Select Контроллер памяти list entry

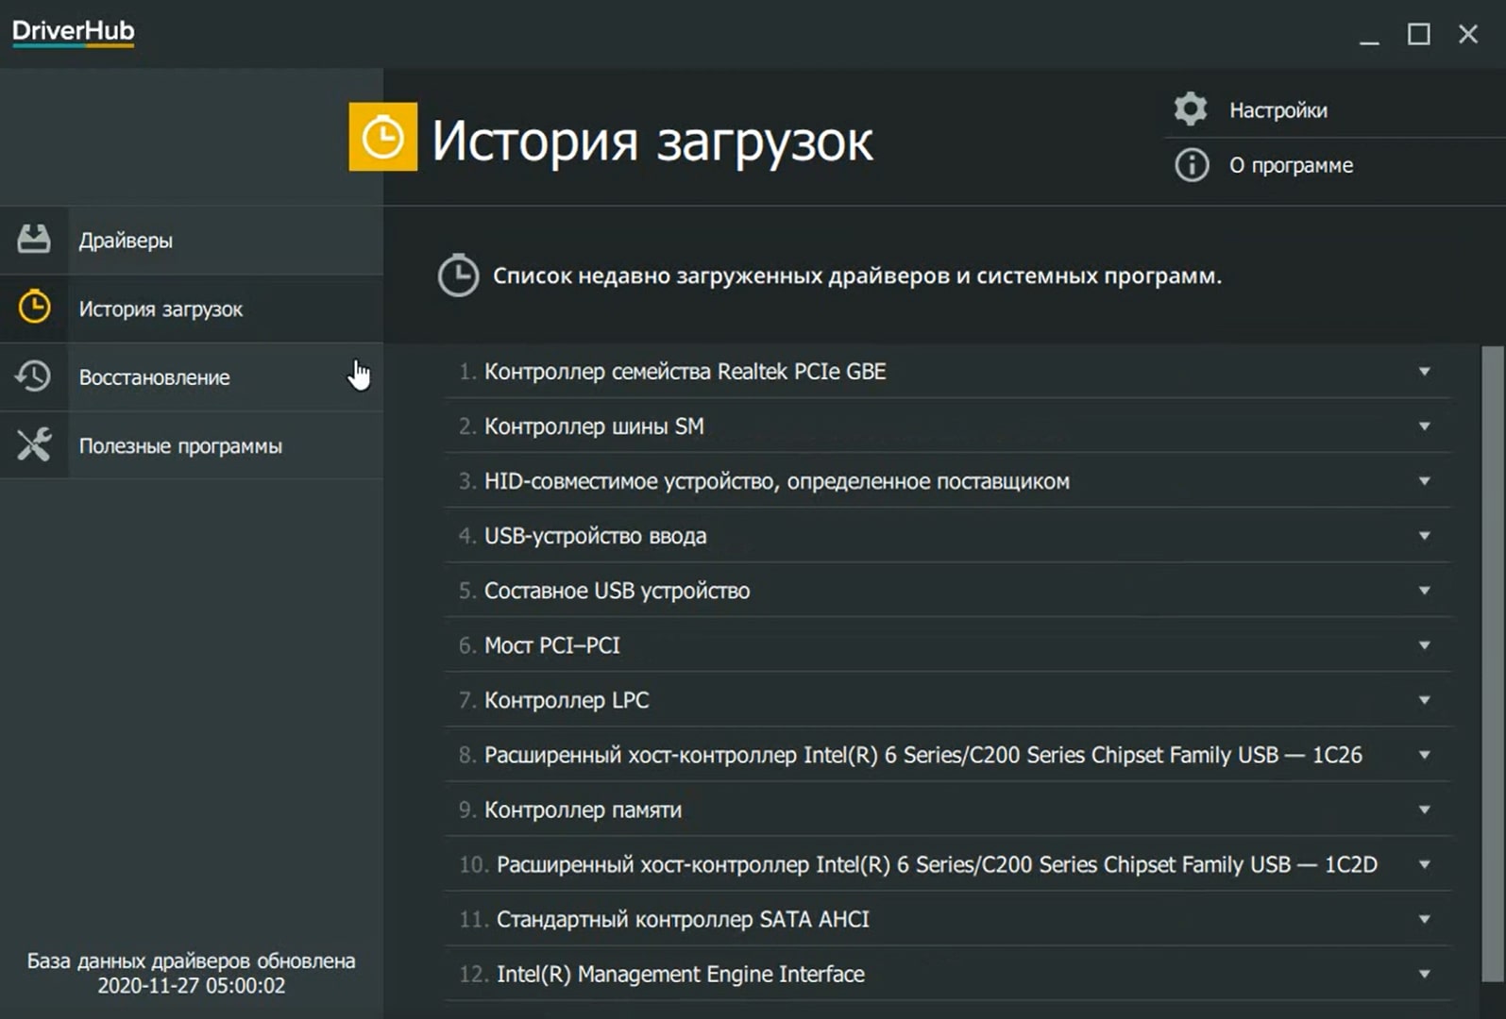[583, 810]
